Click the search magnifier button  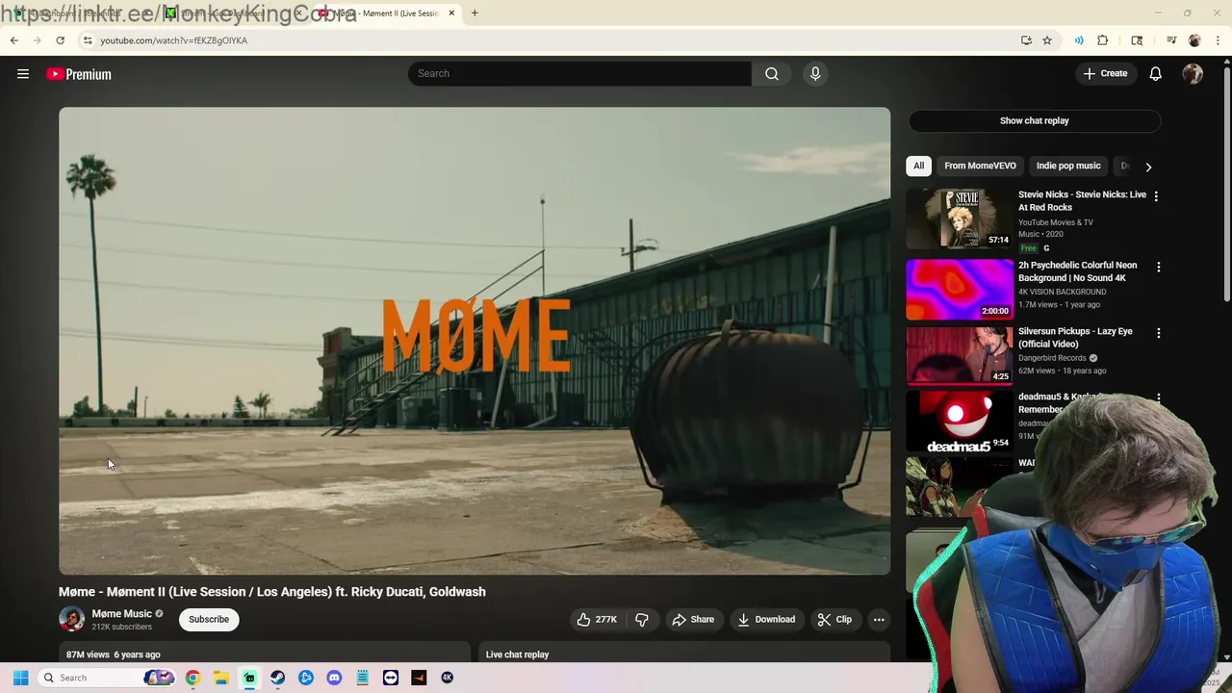[772, 74]
